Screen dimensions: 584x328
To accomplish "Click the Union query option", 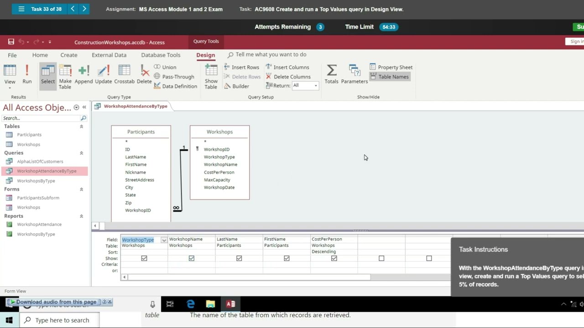I will [165, 67].
